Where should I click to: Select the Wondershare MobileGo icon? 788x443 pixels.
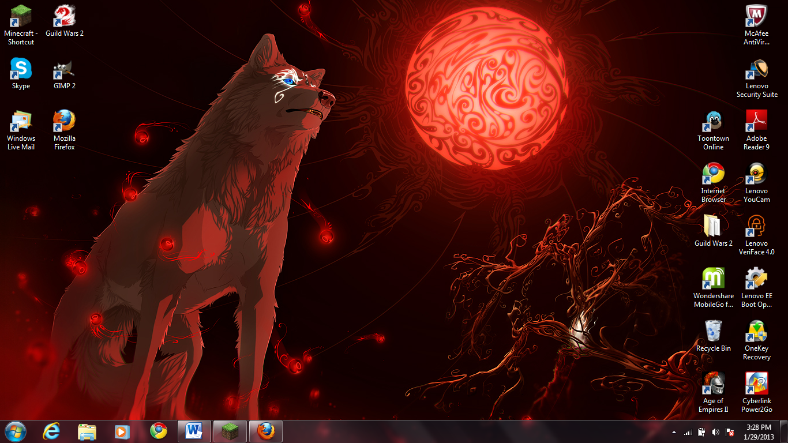pyautogui.click(x=713, y=279)
